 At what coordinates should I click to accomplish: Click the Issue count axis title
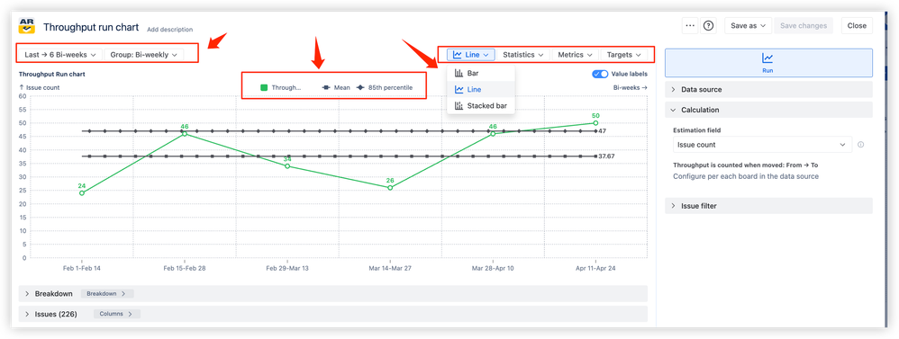(x=39, y=87)
